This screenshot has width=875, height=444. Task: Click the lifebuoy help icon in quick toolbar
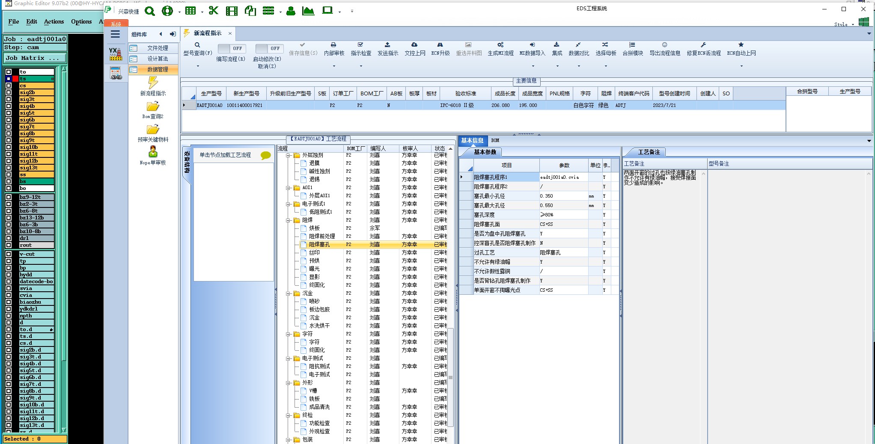[x=167, y=11]
